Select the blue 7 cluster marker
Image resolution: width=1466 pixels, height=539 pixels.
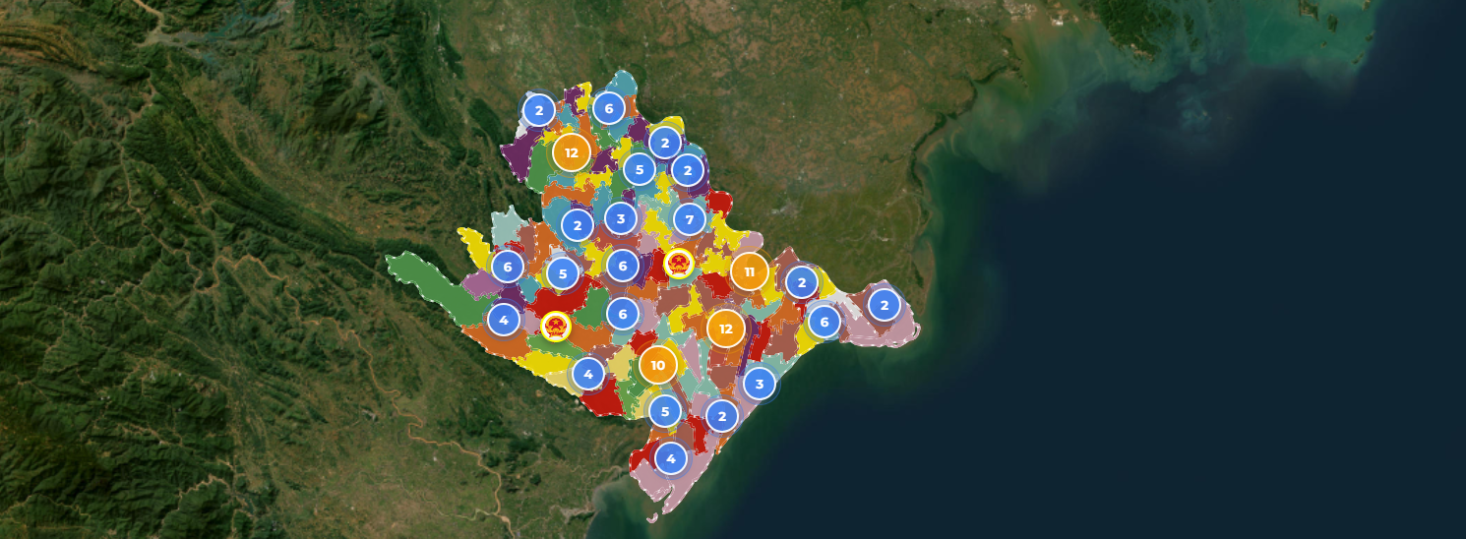689,219
